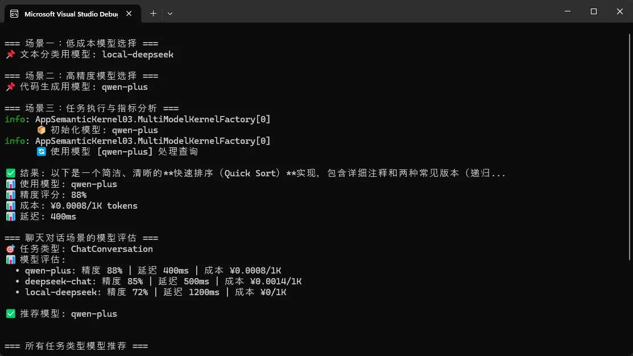Screen dimensions: 633x356
Task: Click the pushpin emoji beside 文本分类用模型
Action: click(x=10, y=55)
